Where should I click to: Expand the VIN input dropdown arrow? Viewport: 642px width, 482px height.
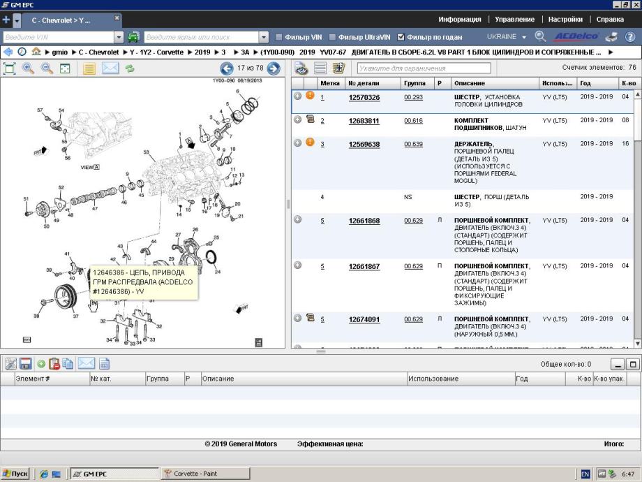(118, 37)
